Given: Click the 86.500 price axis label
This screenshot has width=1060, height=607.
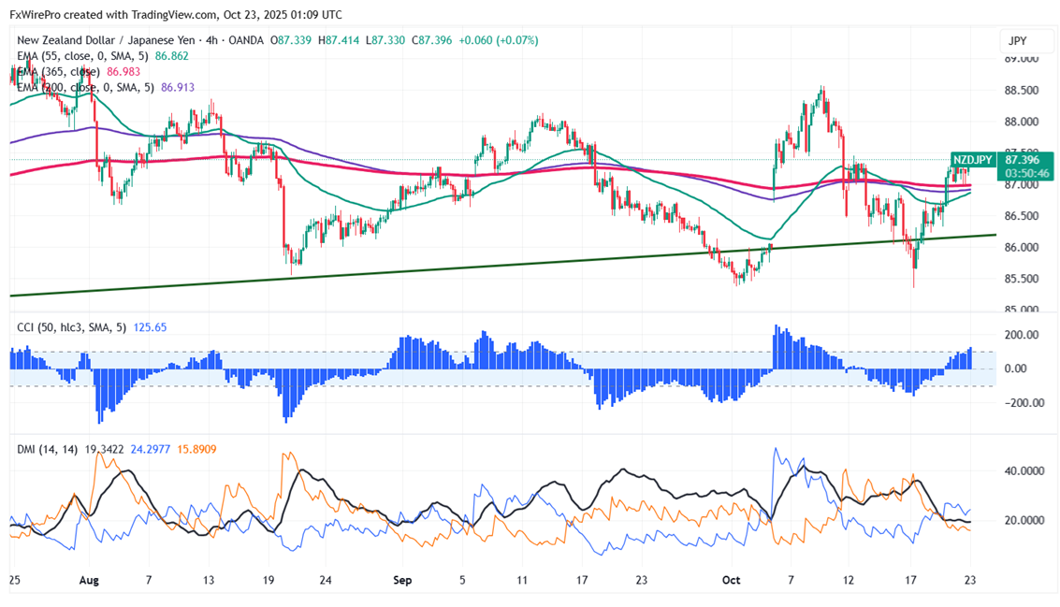Looking at the screenshot, I should [x=1022, y=216].
